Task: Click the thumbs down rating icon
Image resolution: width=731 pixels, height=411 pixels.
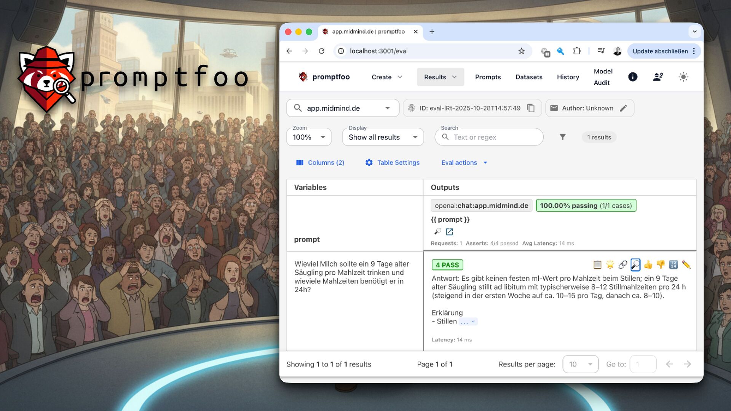Action: pyautogui.click(x=661, y=264)
